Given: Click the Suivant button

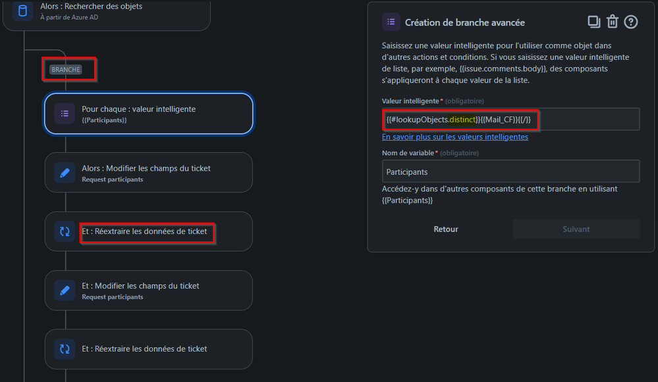Looking at the screenshot, I should tap(576, 229).
